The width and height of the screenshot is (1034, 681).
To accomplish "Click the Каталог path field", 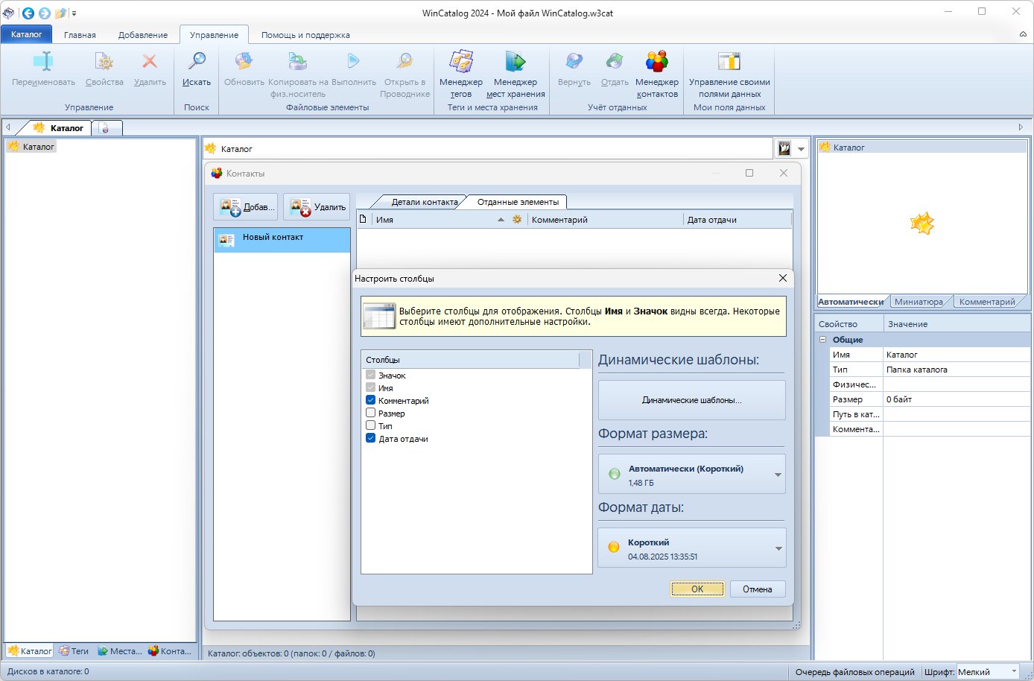I will point(488,148).
